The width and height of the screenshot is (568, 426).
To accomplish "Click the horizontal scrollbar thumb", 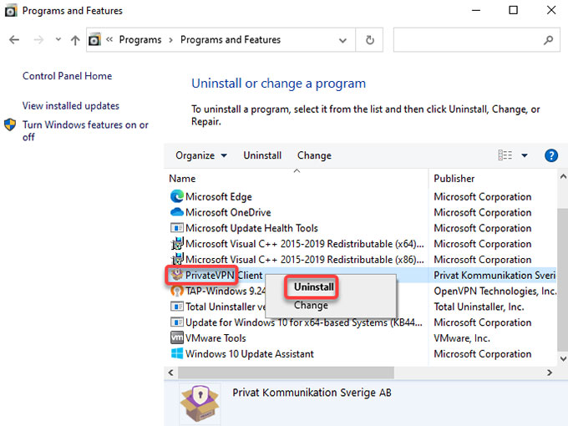I will (286, 373).
